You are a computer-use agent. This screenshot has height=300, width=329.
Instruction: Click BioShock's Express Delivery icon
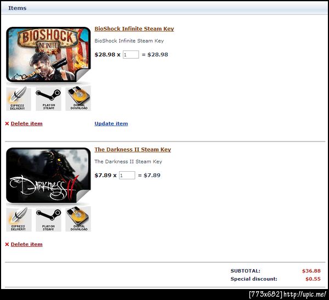19,99
